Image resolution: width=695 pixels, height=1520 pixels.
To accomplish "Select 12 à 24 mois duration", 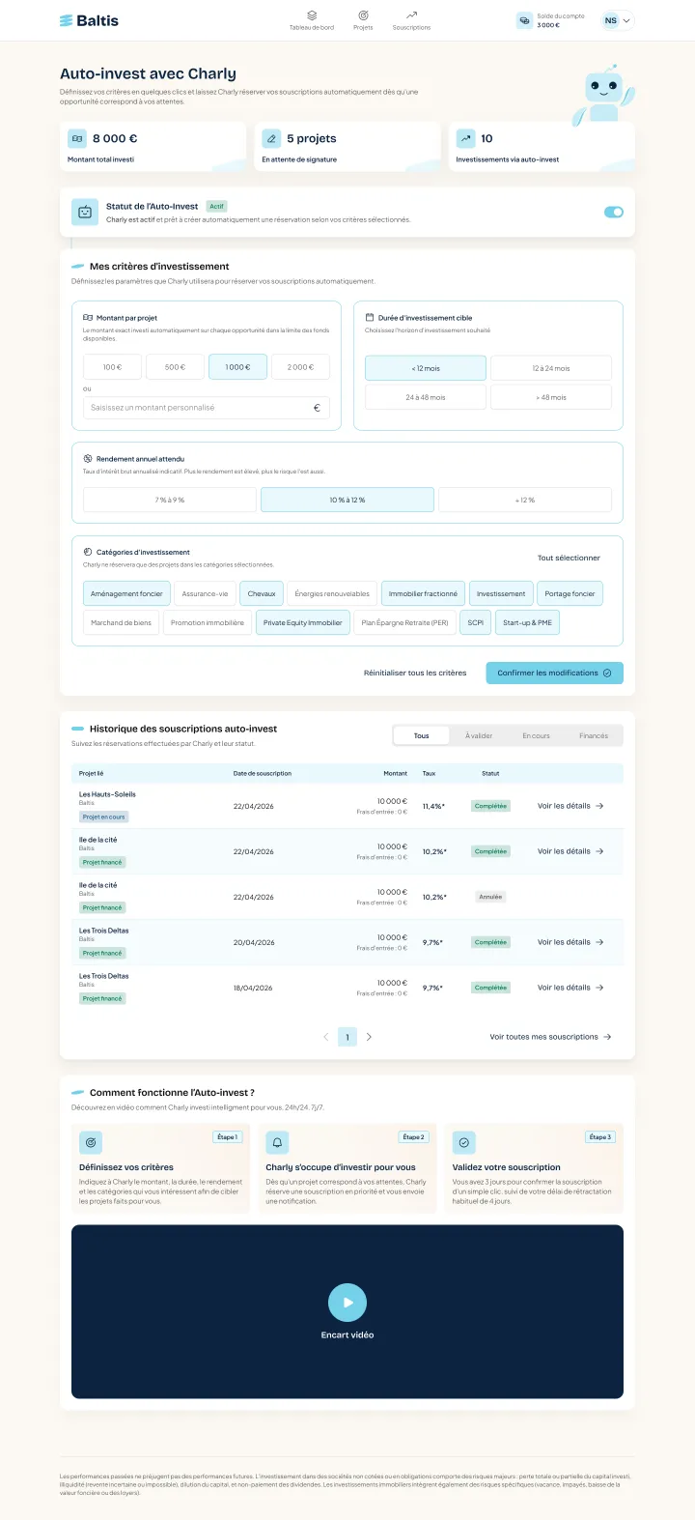I will tap(551, 368).
